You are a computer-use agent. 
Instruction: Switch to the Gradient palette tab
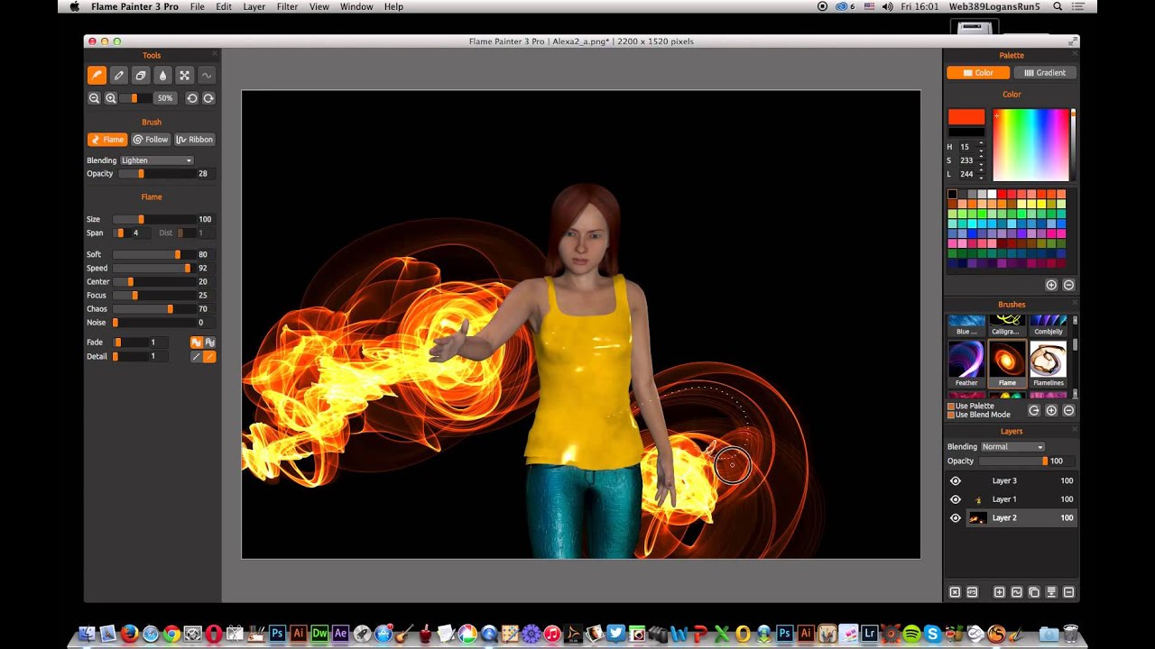[1045, 73]
